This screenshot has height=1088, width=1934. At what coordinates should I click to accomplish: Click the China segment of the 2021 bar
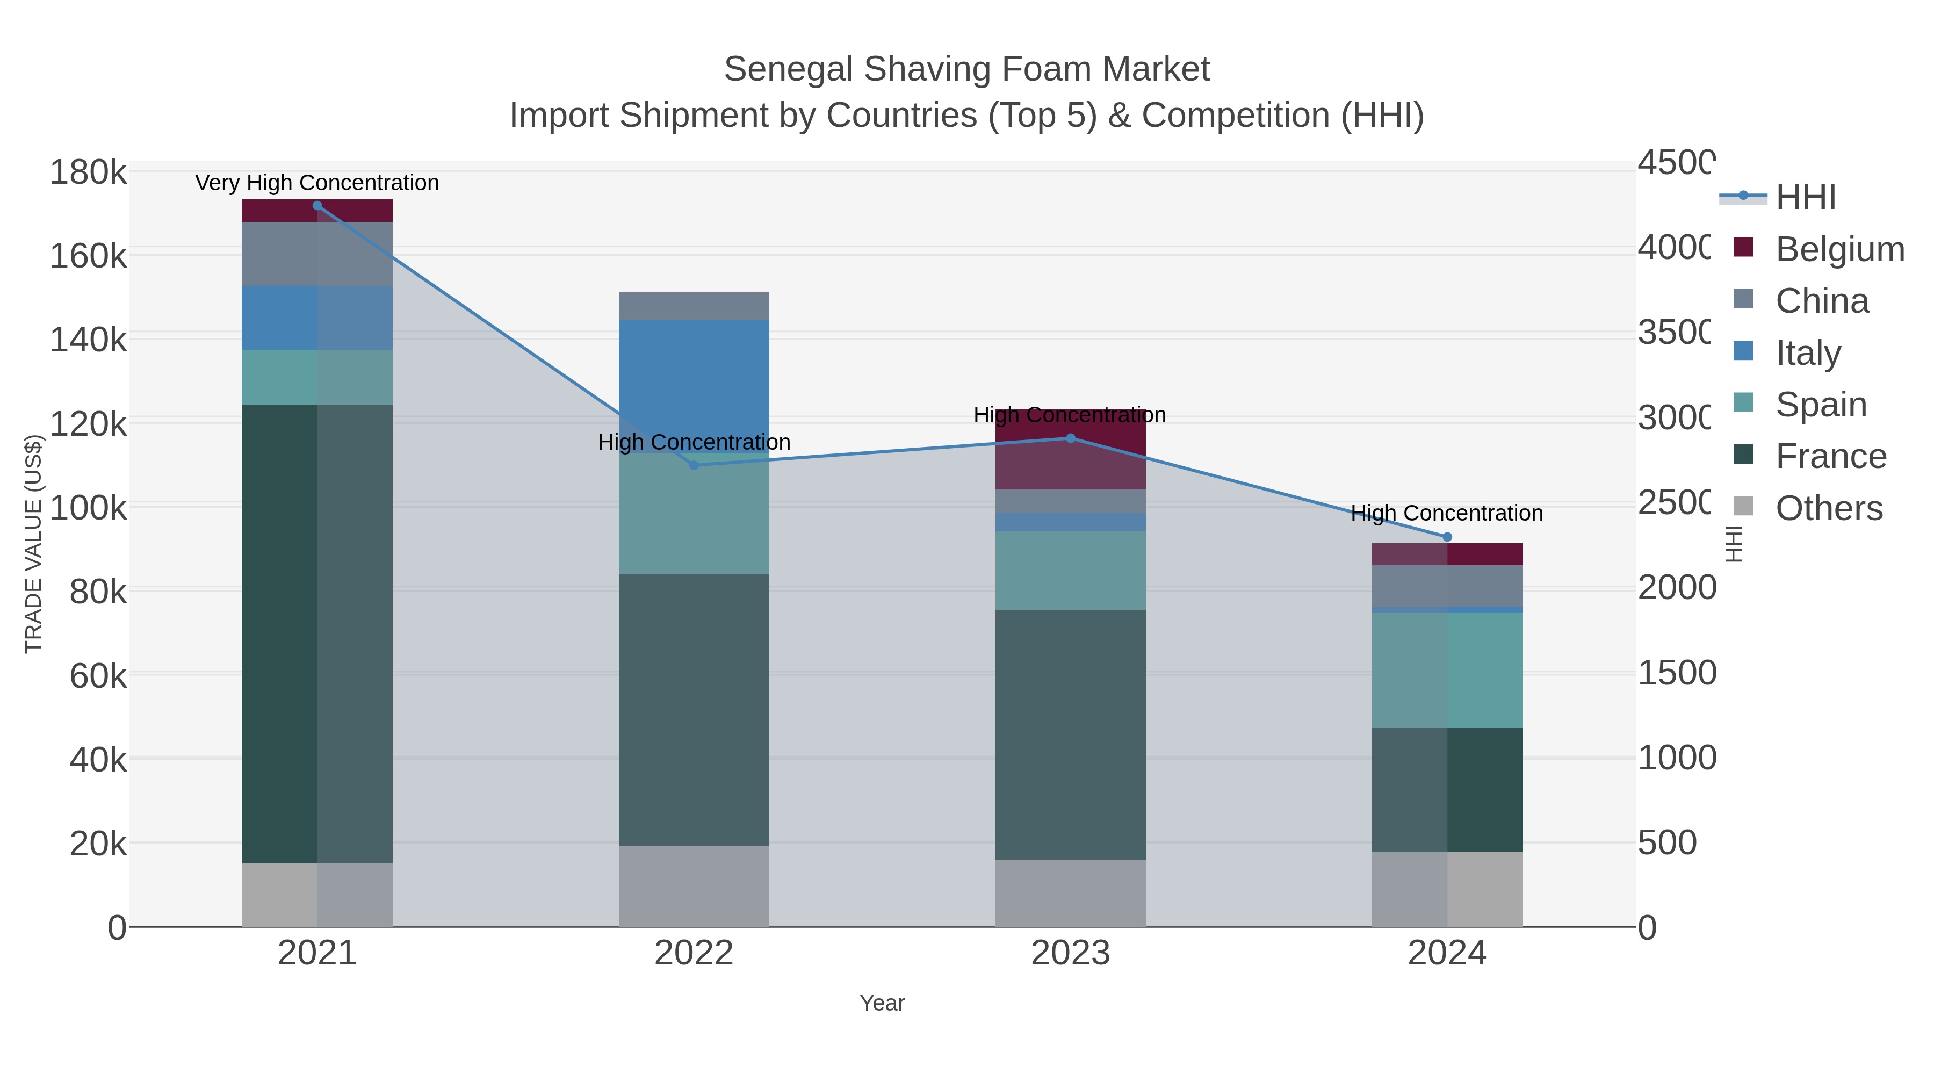[317, 254]
